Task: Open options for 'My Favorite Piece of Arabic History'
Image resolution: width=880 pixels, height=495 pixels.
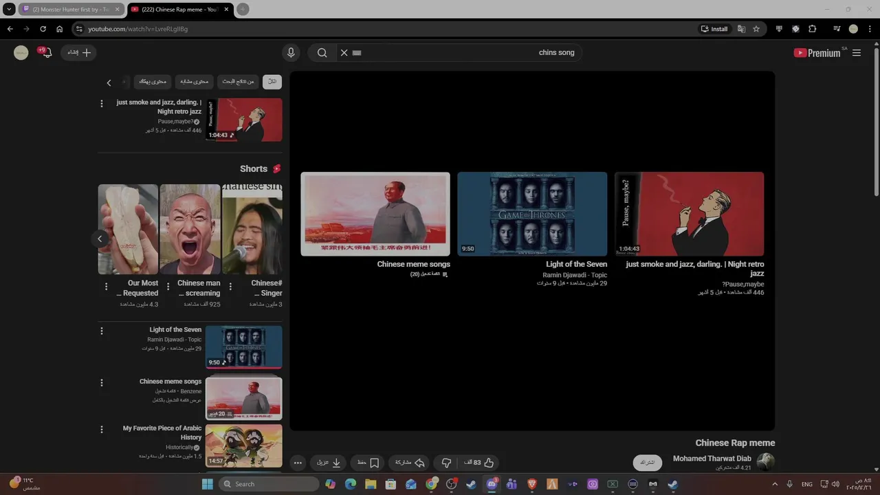Action: [x=102, y=429]
